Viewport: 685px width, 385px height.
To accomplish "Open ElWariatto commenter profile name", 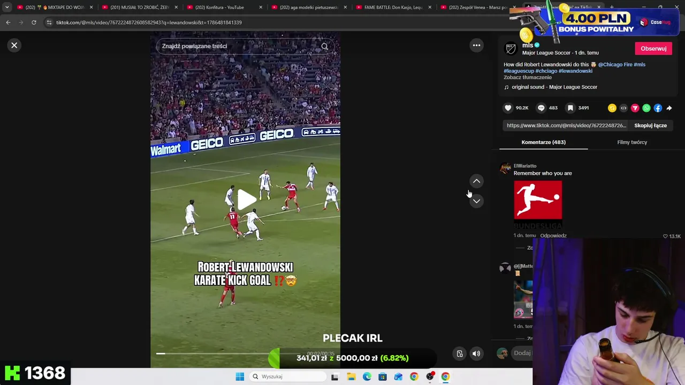I will 525,166.
